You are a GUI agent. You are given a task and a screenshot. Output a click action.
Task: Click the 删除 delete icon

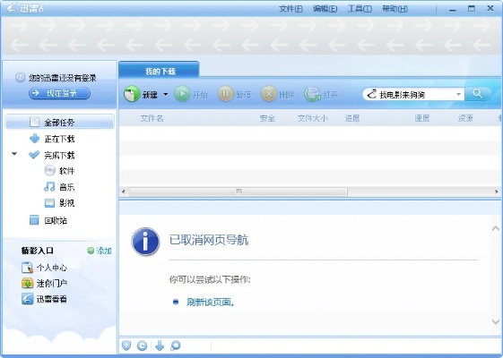269,94
